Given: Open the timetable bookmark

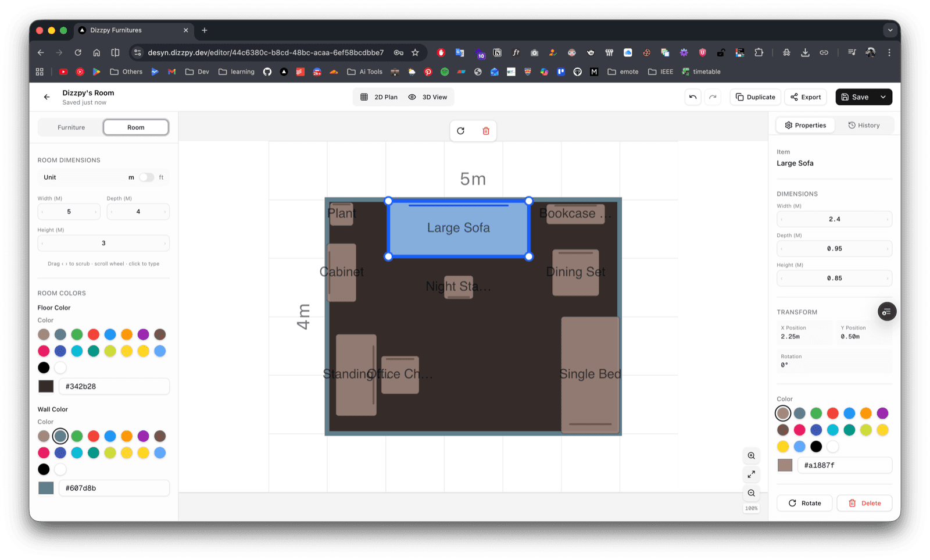Looking at the screenshot, I should [701, 72].
